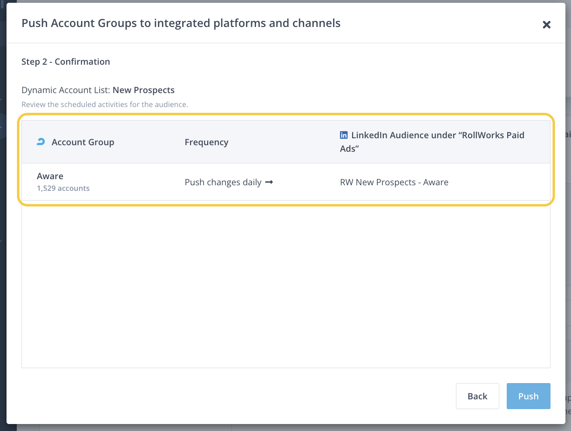Click the LinkedIn Audience column header text
This screenshot has width=571, height=431.
(x=437, y=135)
